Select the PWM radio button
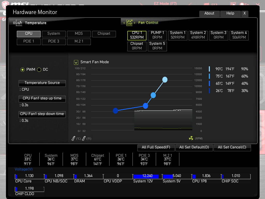Image resolution: width=265 pixels, height=199 pixels. pyautogui.click(x=23, y=69)
